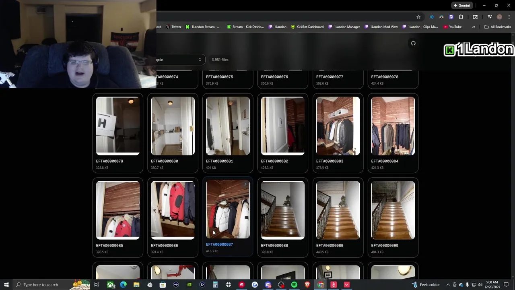Click the Twitch extension icon in toolbar
Viewport: 515px width, 290px height.
(451, 17)
